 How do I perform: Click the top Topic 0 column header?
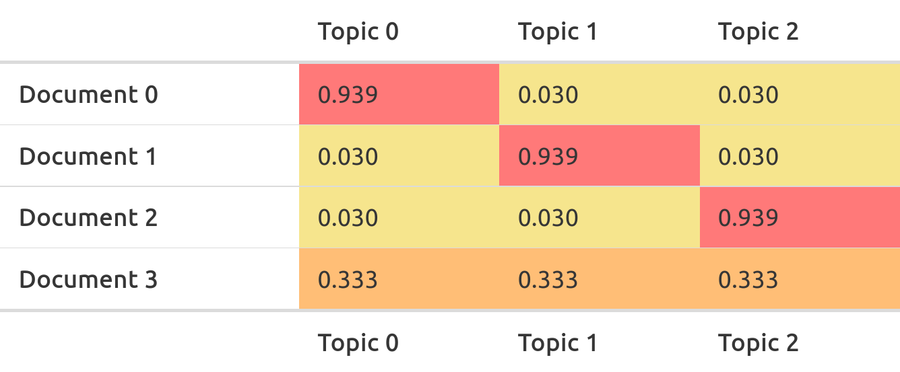358,32
